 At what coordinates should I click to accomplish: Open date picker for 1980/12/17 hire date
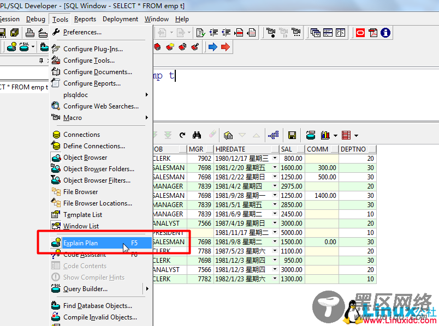click(275, 158)
